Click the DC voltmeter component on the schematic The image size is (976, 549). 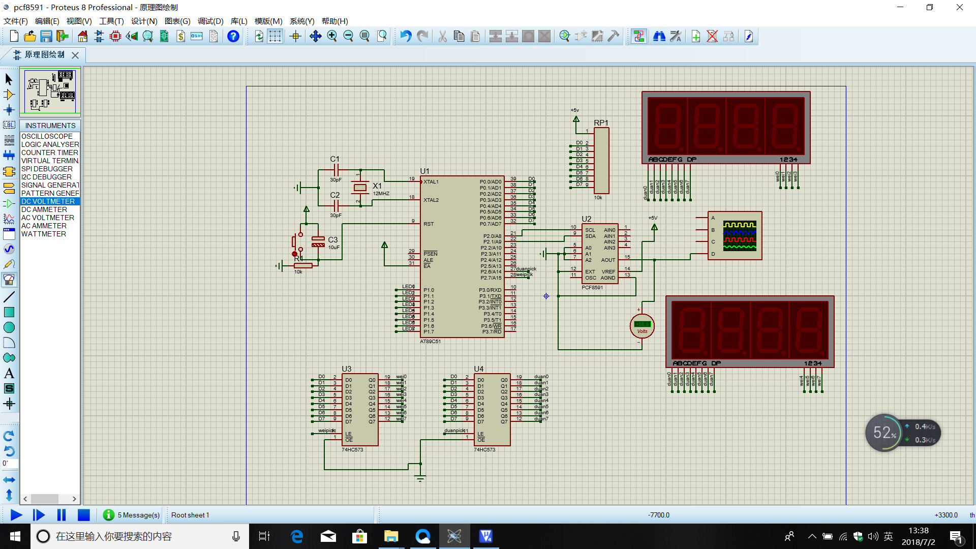click(642, 326)
